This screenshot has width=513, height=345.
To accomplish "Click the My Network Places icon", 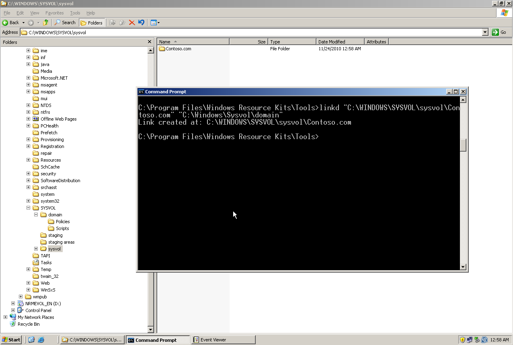I will (x=13, y=317).
